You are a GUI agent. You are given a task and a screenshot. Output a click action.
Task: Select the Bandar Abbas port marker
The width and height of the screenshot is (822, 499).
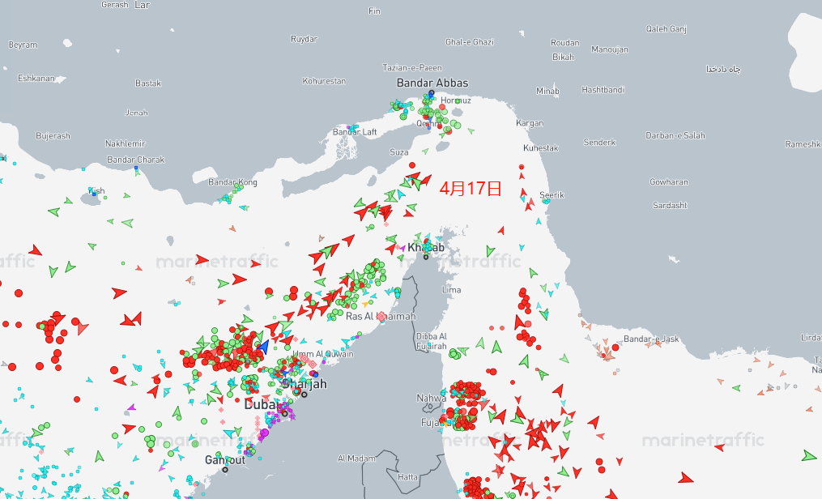click(432, 93)
